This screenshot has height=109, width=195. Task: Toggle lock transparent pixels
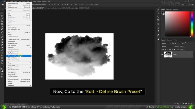[x=165, y=49]
